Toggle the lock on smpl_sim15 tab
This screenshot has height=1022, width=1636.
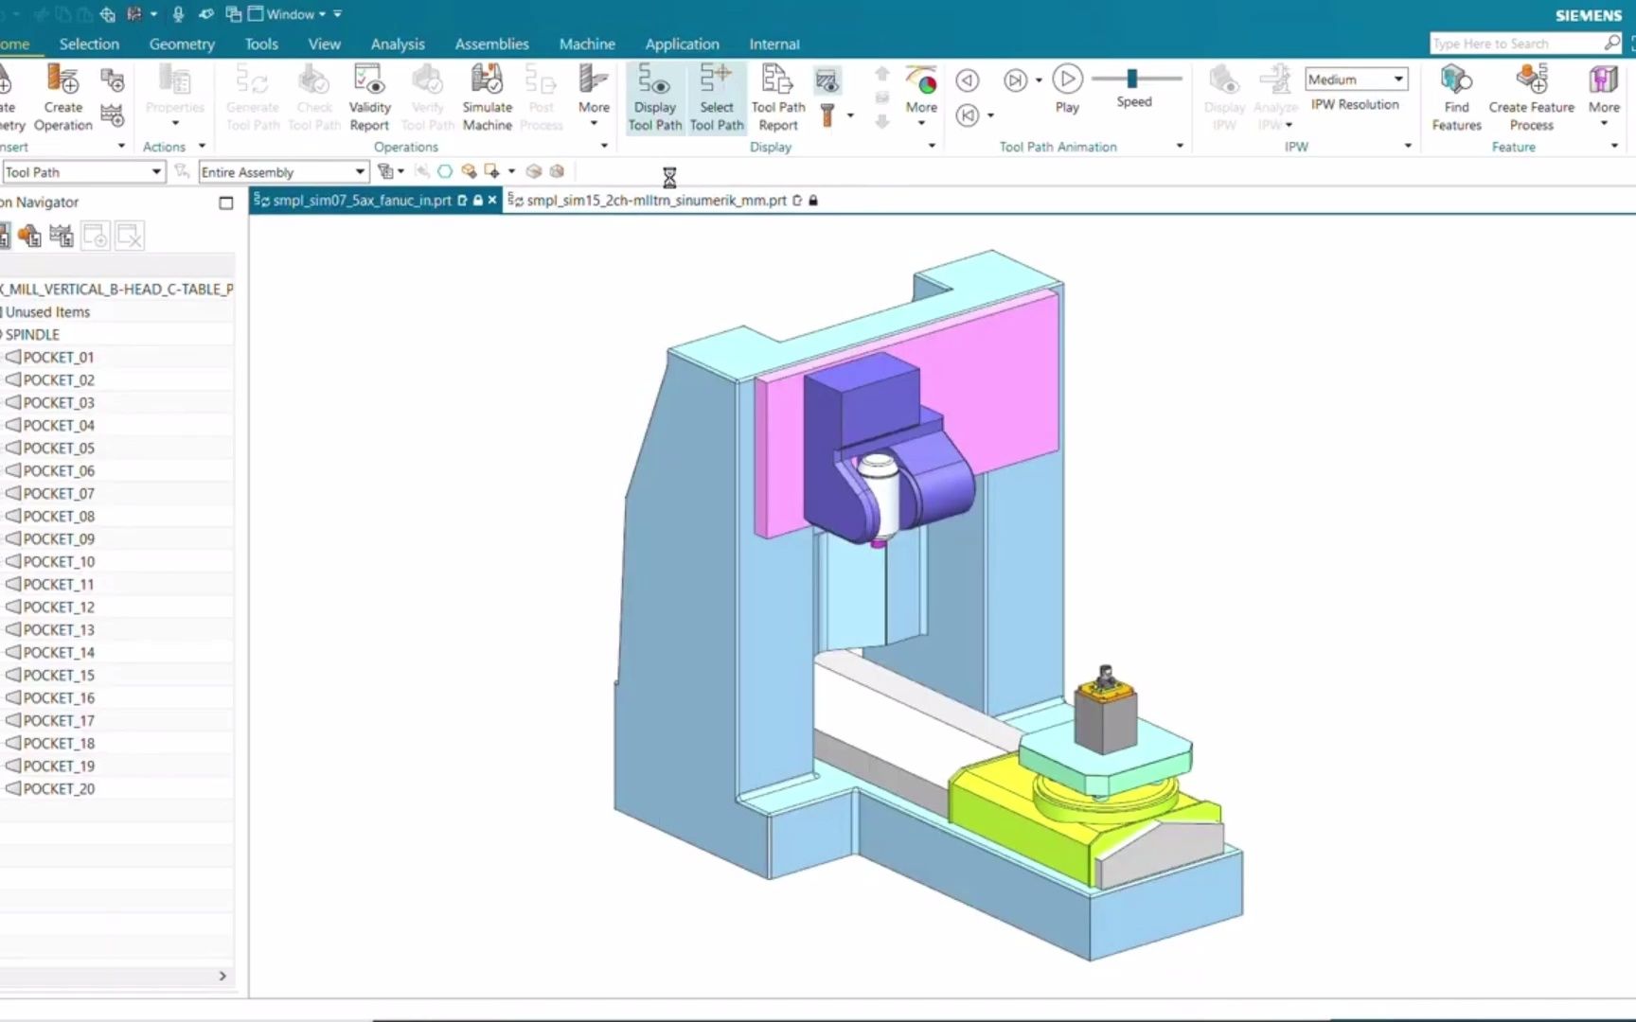tap(812, 201)
